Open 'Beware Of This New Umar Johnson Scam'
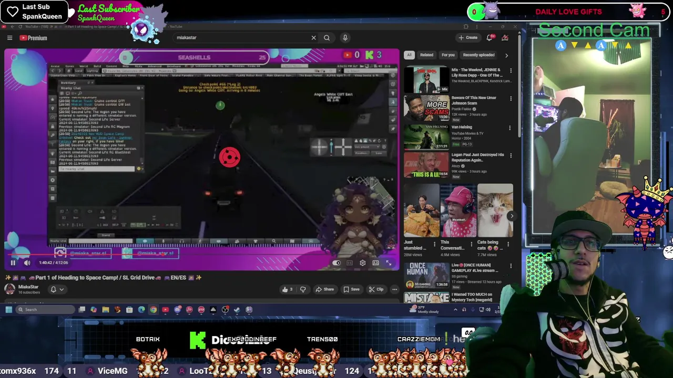 [x=473, y=100]
